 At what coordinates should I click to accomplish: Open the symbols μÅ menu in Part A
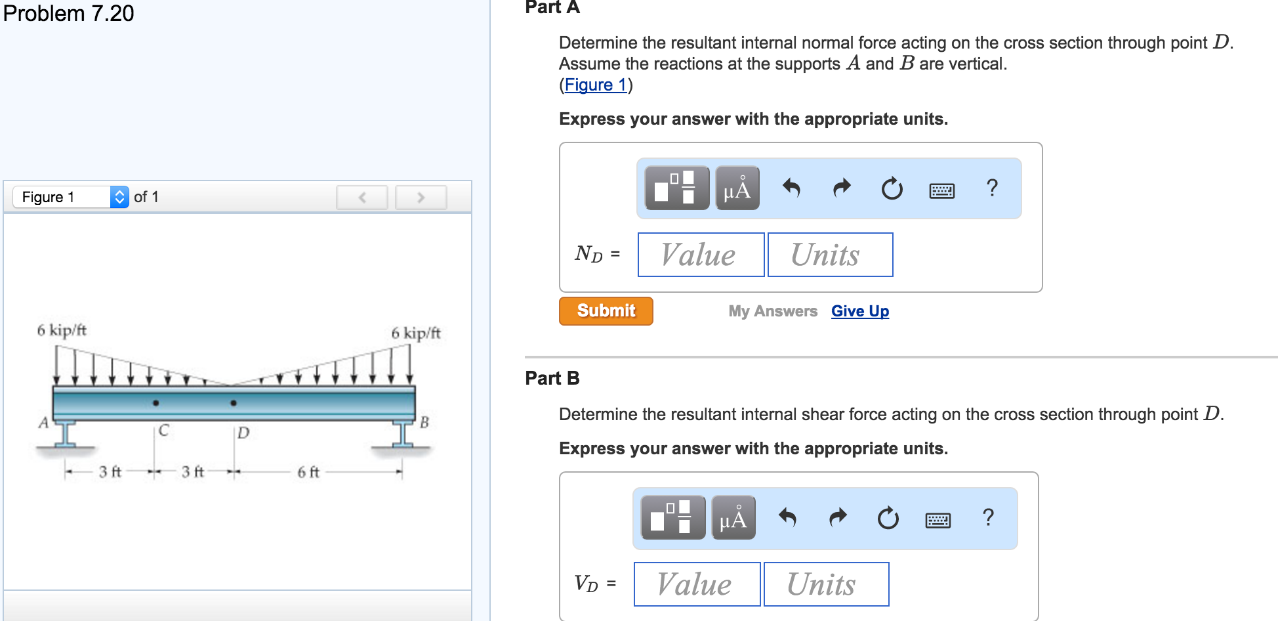pos(737,188)
